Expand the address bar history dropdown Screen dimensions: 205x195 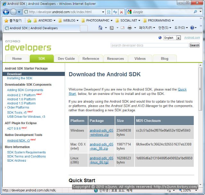point(103,12)
